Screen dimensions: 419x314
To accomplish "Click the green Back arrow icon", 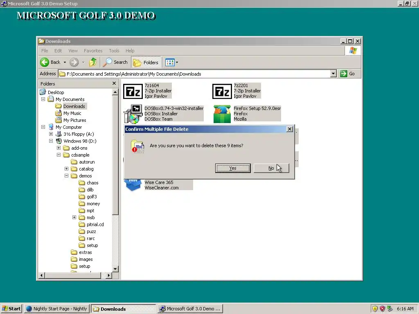I will tap(45, 62).
